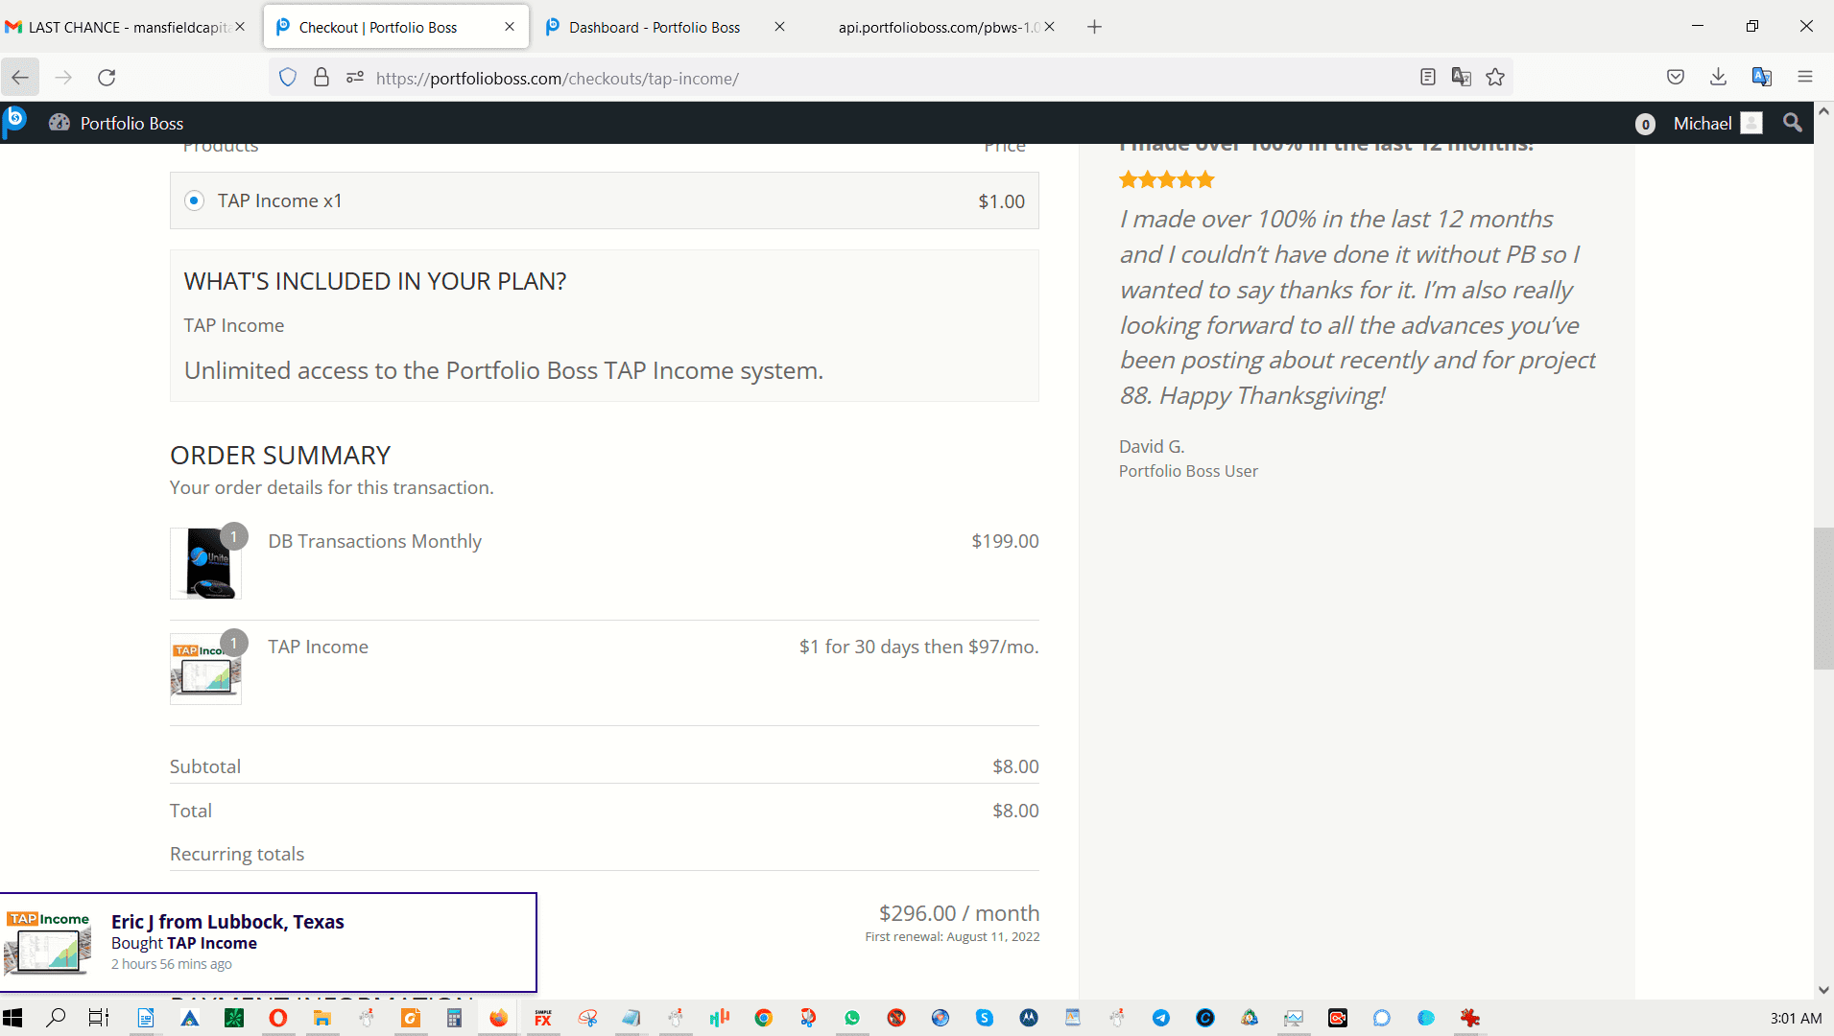
Task: Open the Windows Start menu
Action: tap(12, 1018)
